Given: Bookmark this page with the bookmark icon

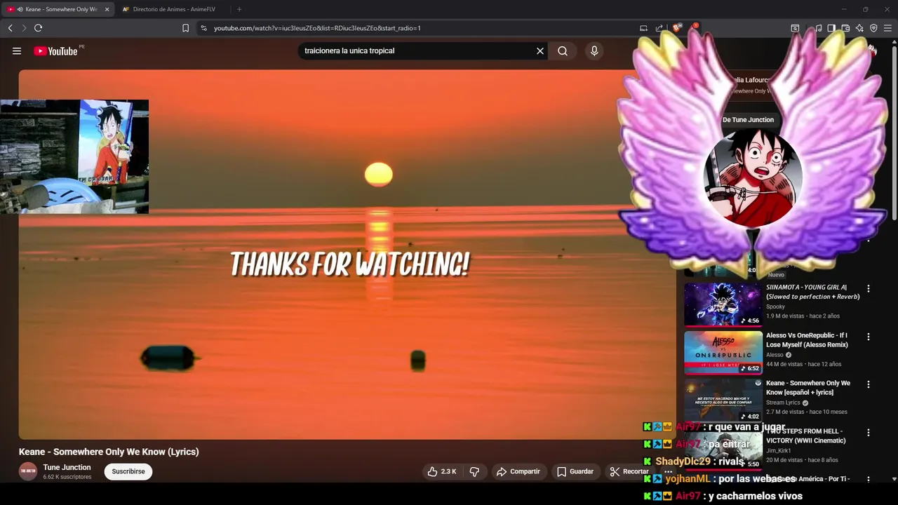Looking at the screenshot, I should pos(185,28).
